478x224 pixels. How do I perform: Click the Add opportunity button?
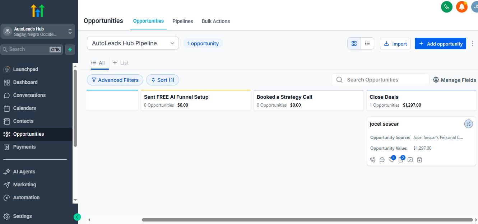(x=440, y=43)
